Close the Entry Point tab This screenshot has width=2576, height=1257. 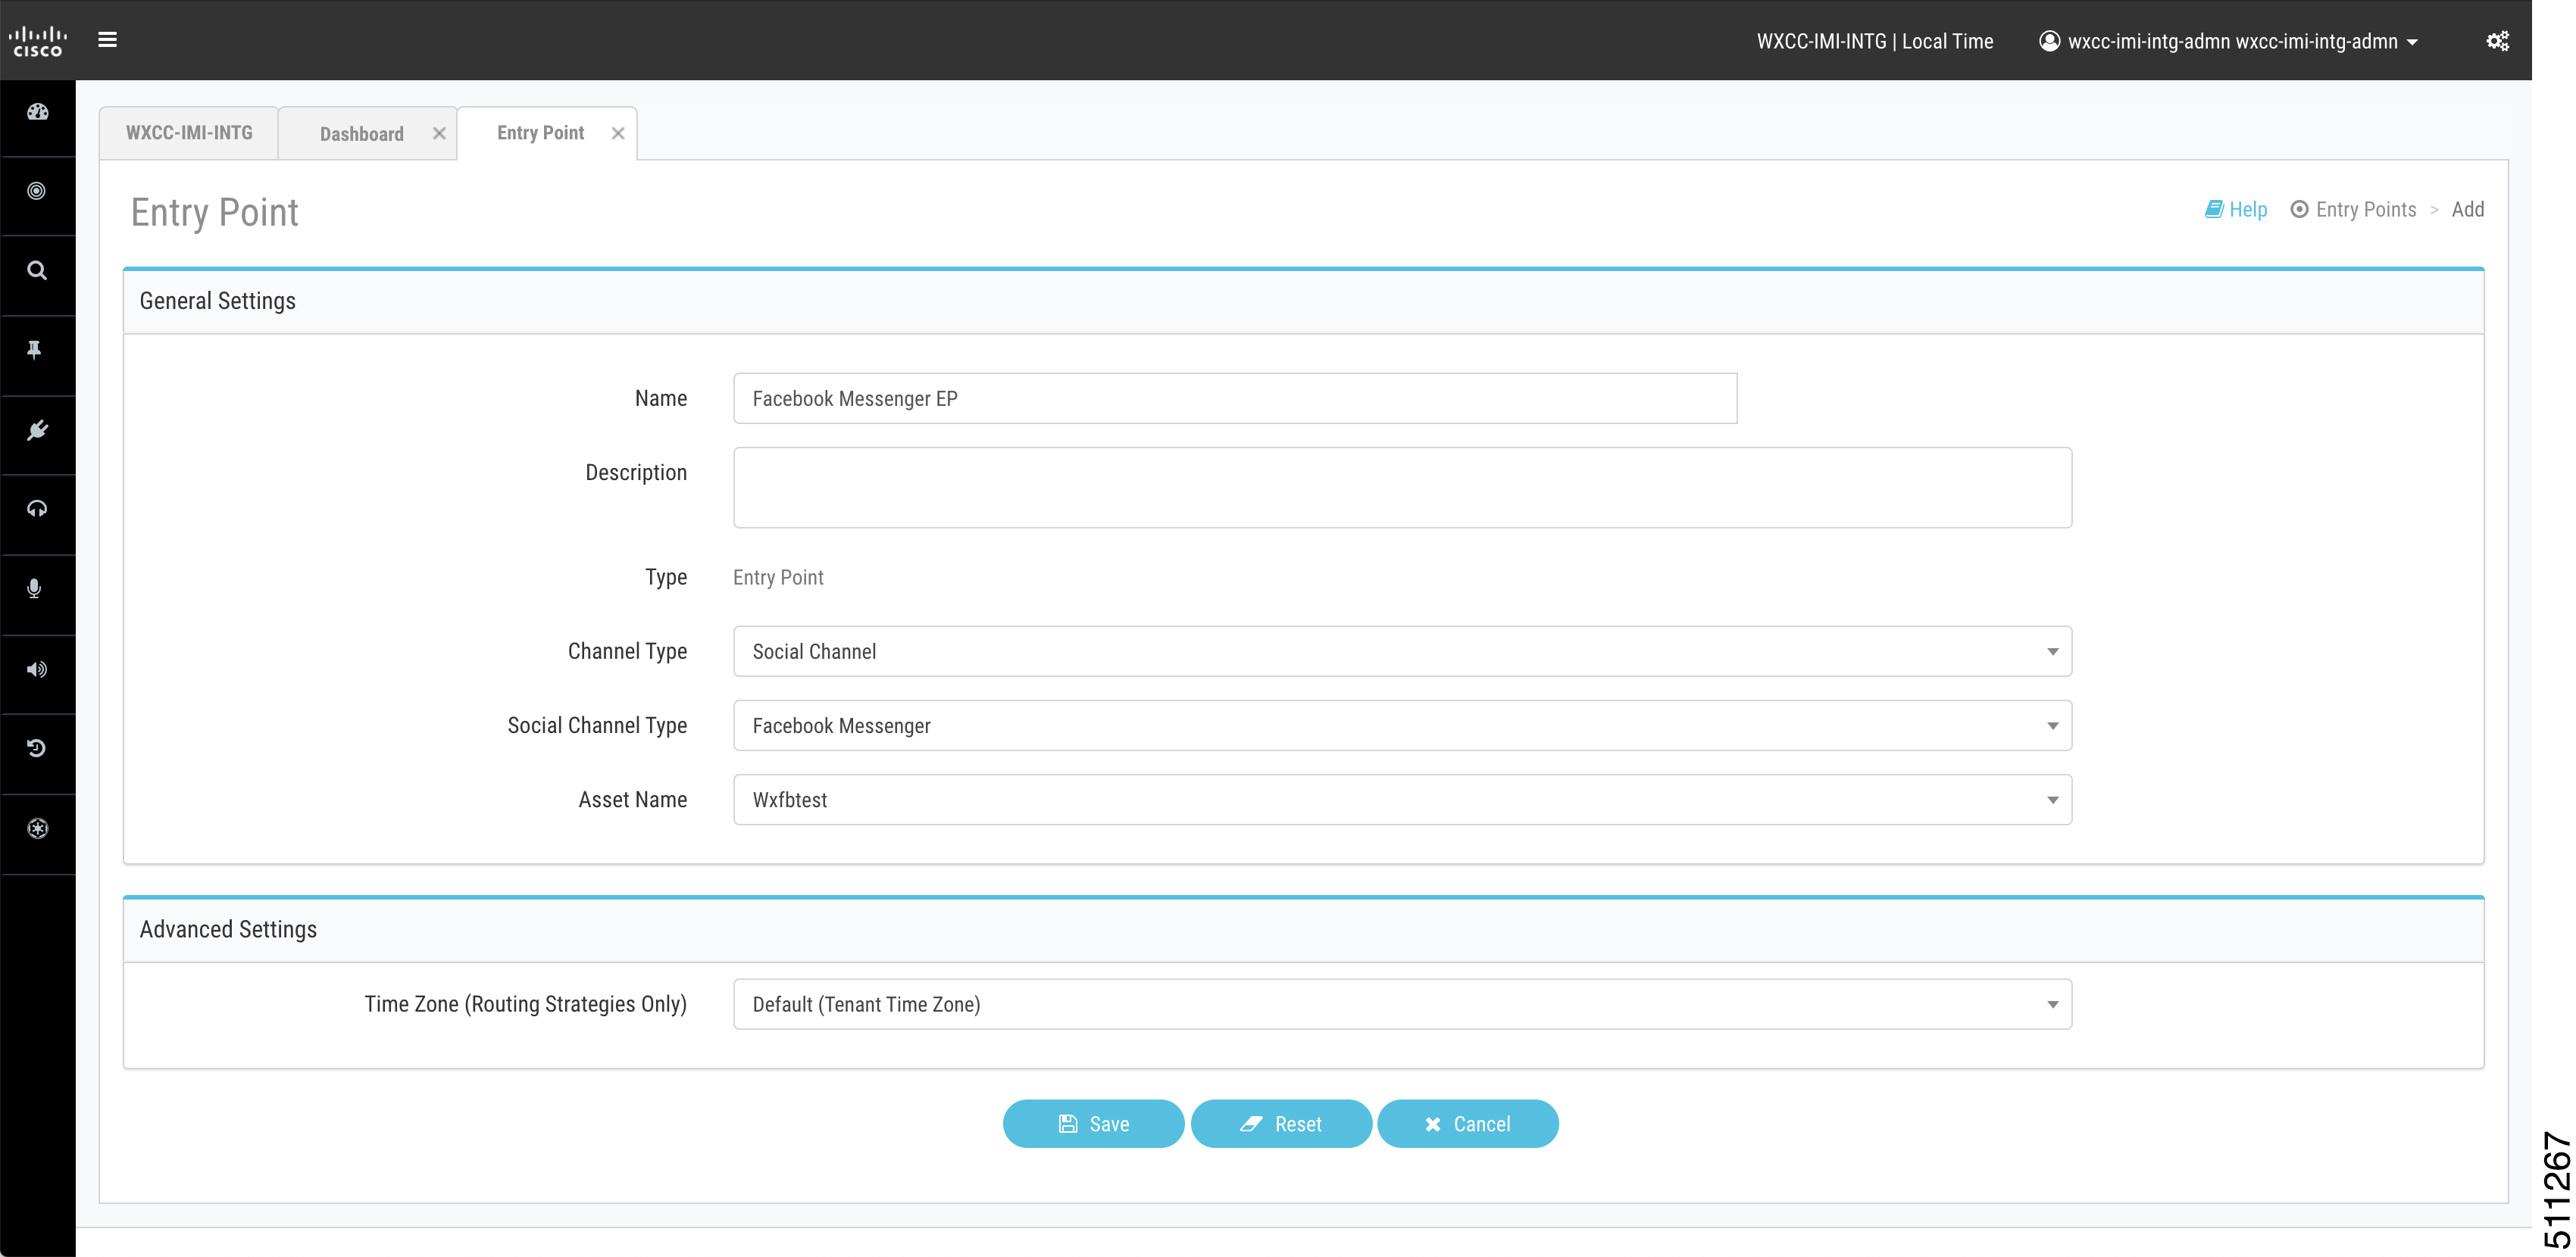click(x=618, y=133)
